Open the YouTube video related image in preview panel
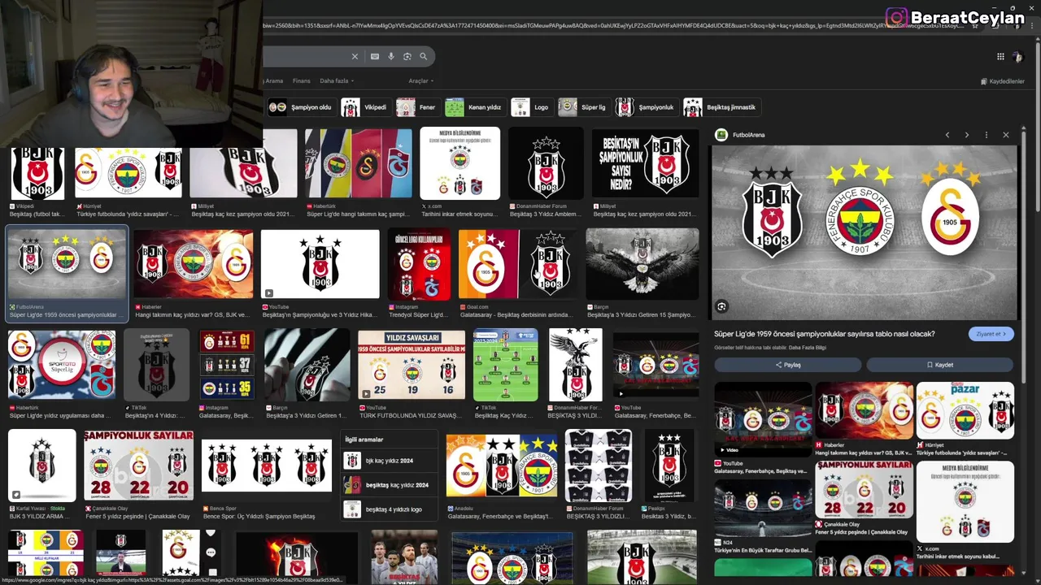Image resolution: width=1041 pixels, height=585 pixels. [763, 418]
